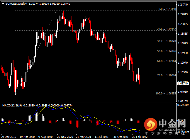The image size is (190, 139).
Task: Click price axis label 1.05105
Action: [x=183, y=101]
